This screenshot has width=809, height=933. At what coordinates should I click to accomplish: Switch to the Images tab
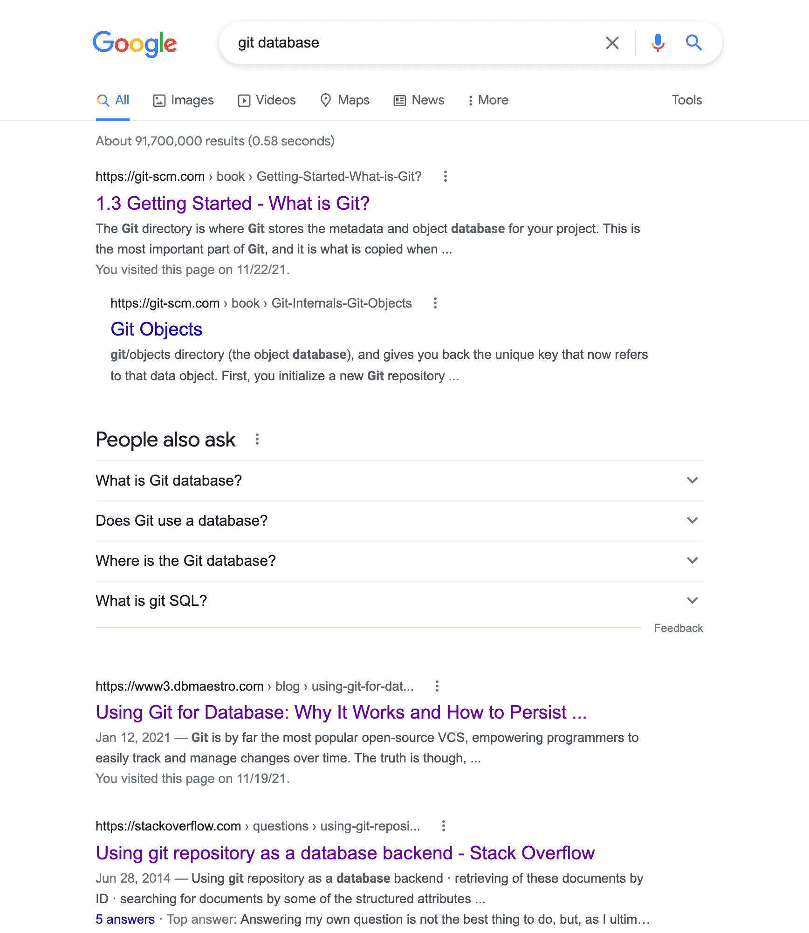183,100
